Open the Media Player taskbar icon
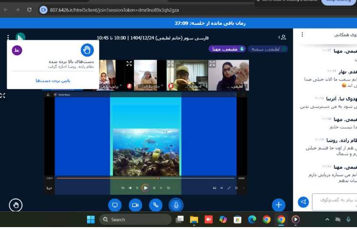Image resolution: width=357 pixels, height=229 pixels. coord(296,219)
